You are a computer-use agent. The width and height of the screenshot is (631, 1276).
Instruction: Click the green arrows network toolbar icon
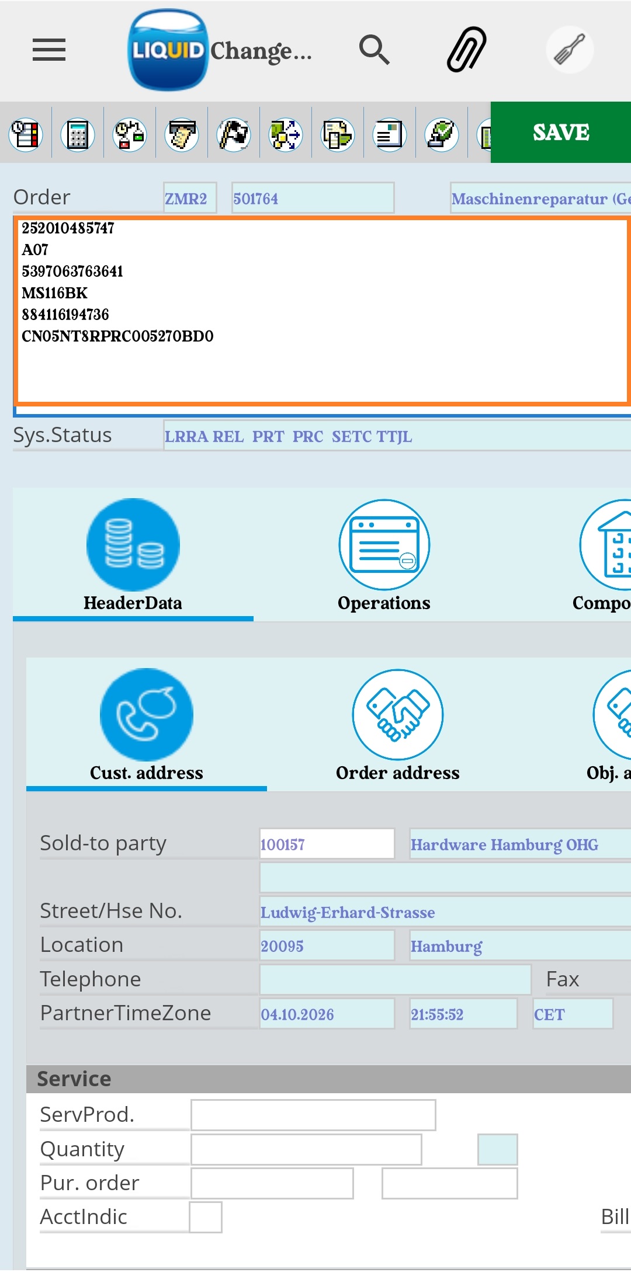coord(286,135)
